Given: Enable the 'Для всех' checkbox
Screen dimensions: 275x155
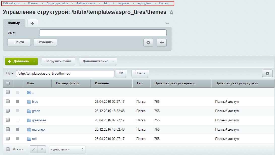Looking at the screenshot, I should click(x=8, y=149).
